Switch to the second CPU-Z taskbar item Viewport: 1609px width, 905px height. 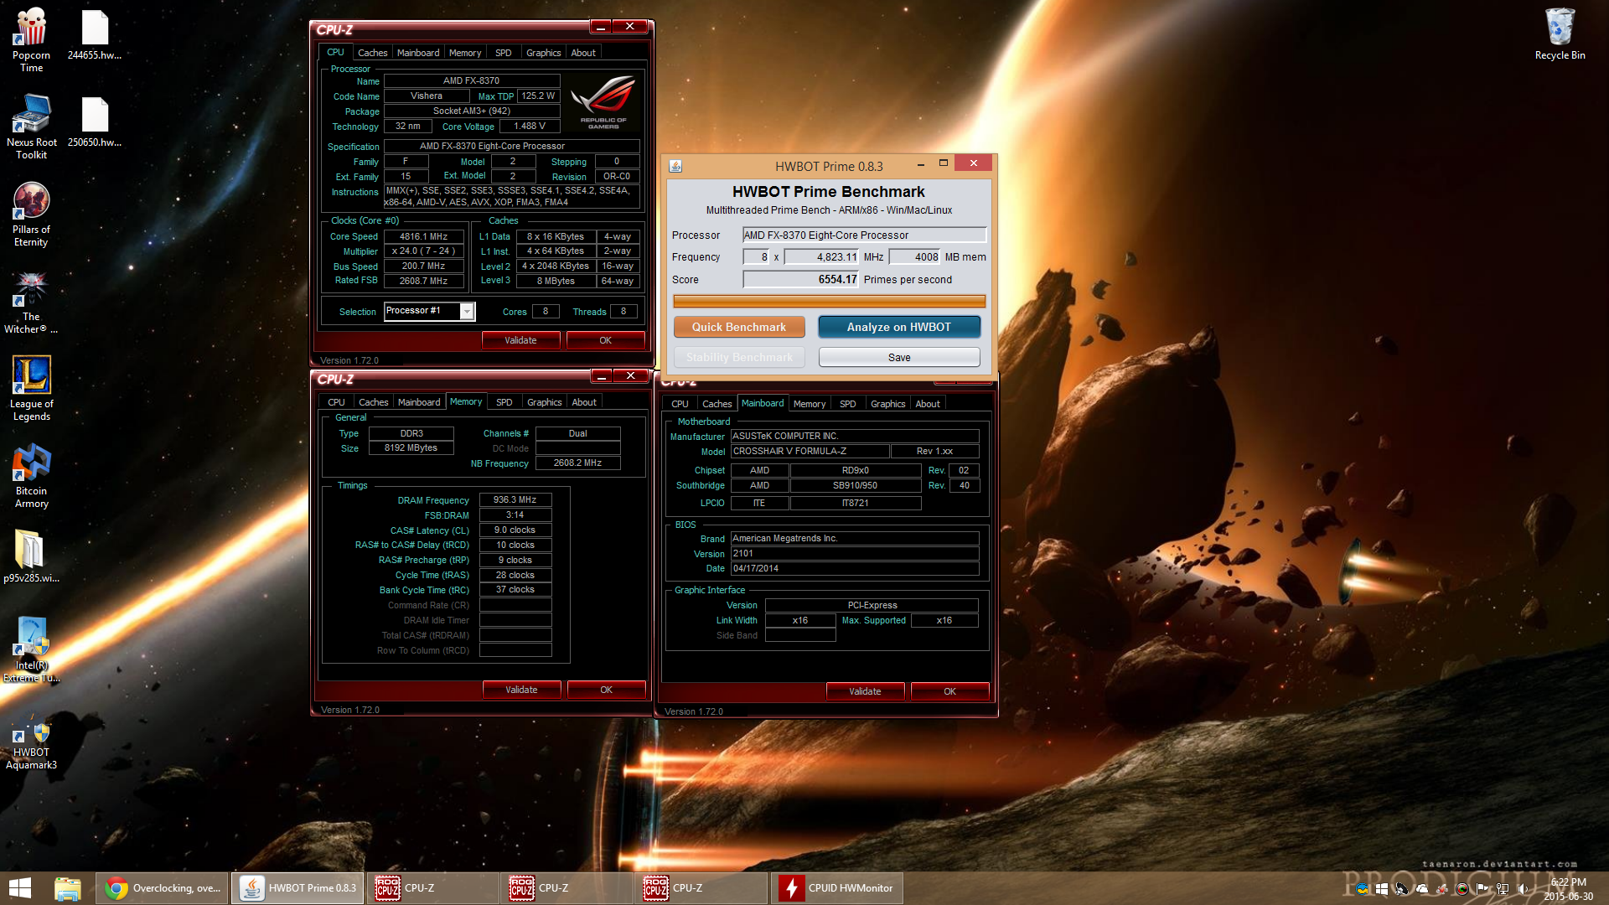tap(567, 888)
